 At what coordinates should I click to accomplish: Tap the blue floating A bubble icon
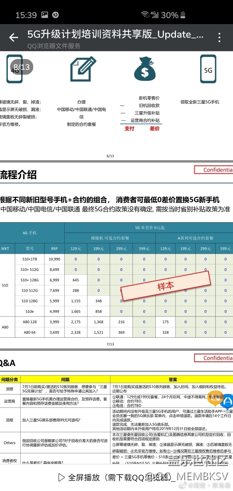[x=228, y=402]
